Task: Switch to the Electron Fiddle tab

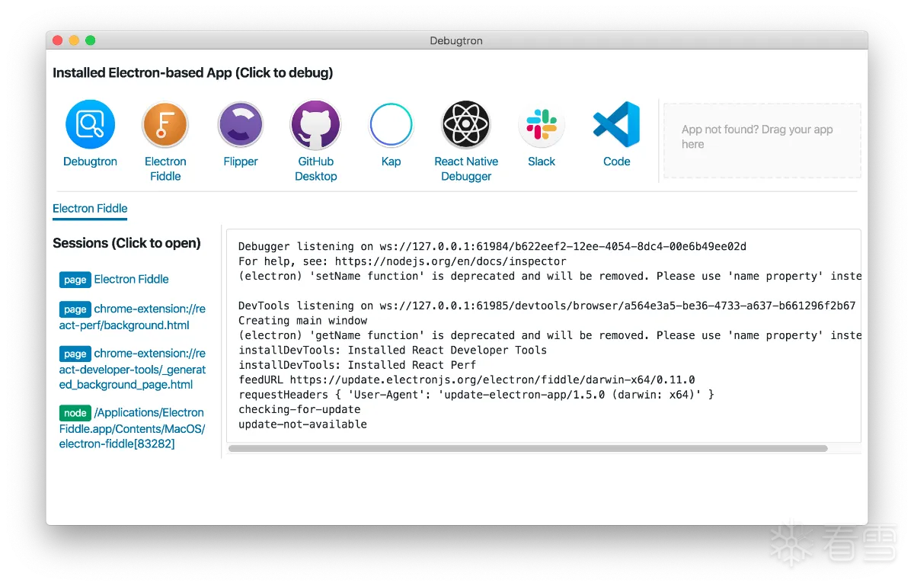Action: [90, 209]
